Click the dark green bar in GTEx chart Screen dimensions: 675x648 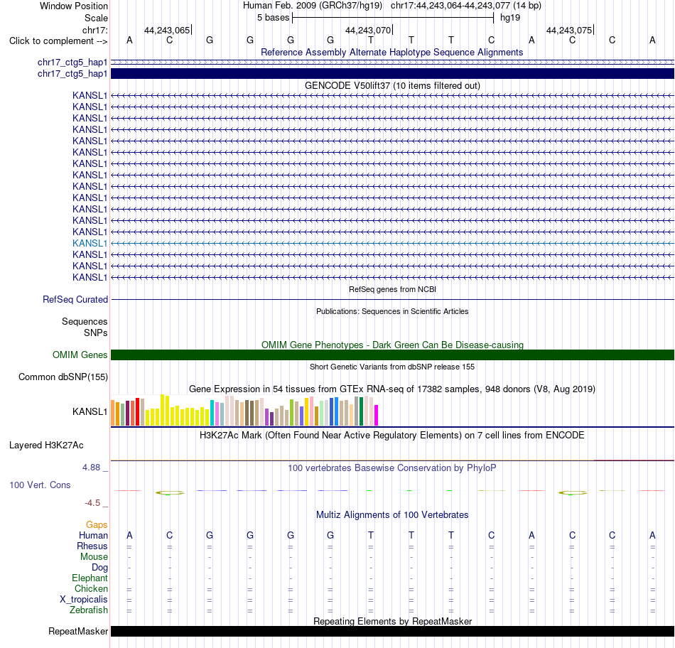361,411
